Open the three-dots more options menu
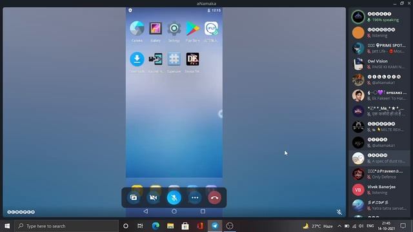The image size is (413, 232). 195,198
